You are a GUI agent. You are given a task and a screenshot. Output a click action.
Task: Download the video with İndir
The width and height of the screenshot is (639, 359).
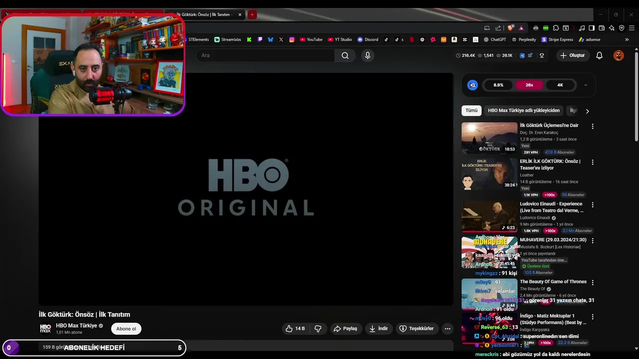pyautogui.click(x=378, y=329)
